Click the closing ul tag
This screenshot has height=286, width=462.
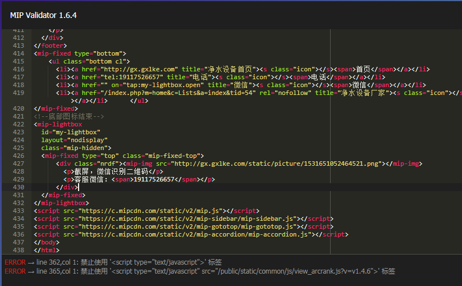tap(139, 101)
